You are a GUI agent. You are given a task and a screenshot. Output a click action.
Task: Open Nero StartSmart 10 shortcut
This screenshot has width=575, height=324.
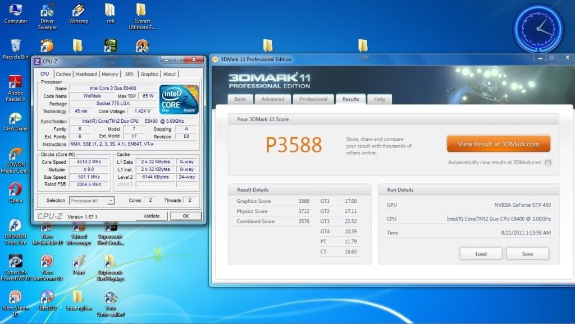point(47,267)
